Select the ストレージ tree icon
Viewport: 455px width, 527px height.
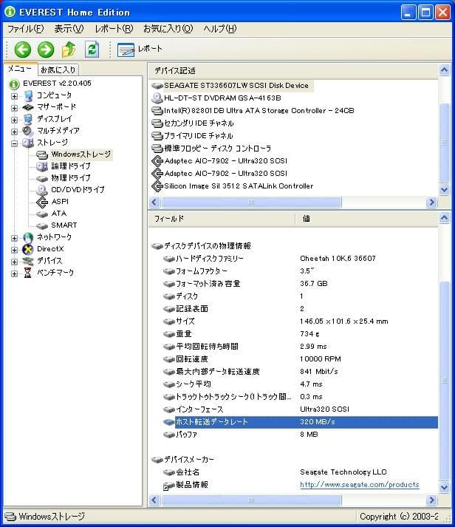pos(28,143)
